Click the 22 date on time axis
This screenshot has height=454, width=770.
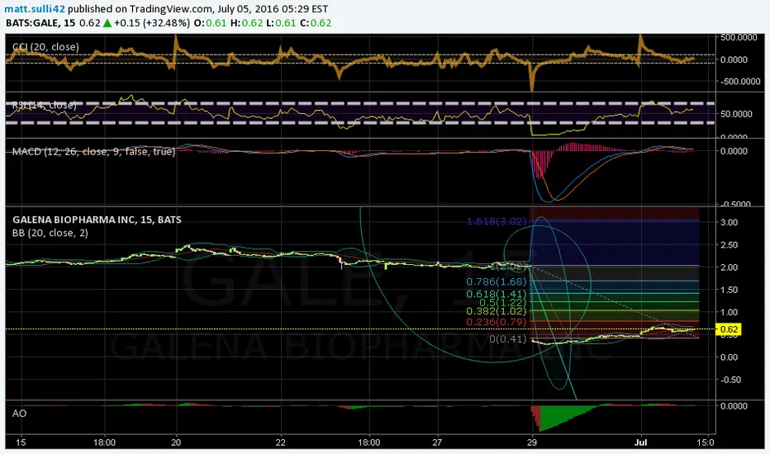280,442
